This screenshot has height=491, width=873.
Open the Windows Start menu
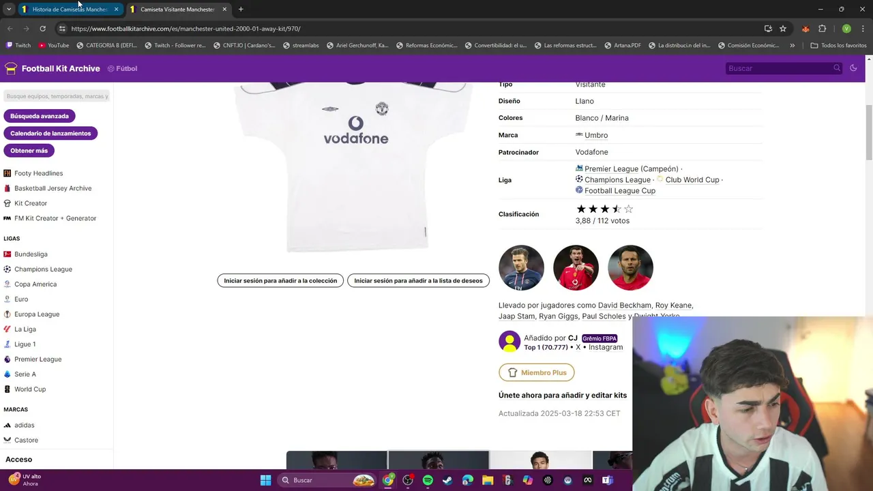[x=265, y=480]
